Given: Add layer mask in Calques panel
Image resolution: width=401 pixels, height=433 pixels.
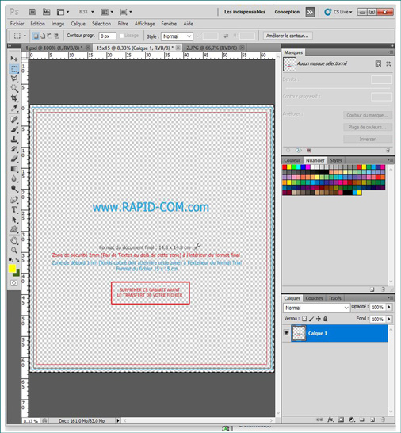Looking at the screenshot, I should coord(341,420).
